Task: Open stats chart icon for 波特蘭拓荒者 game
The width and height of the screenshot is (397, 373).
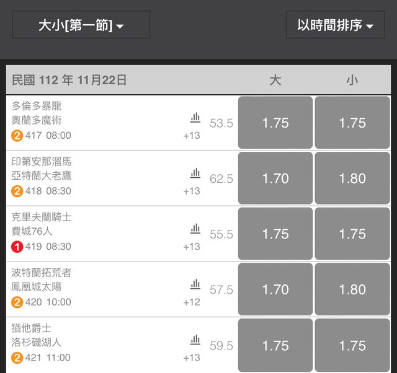Action: point(195,284)
